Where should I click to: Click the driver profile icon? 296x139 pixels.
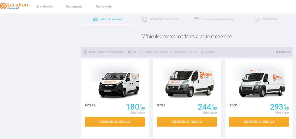pos(144,19)
